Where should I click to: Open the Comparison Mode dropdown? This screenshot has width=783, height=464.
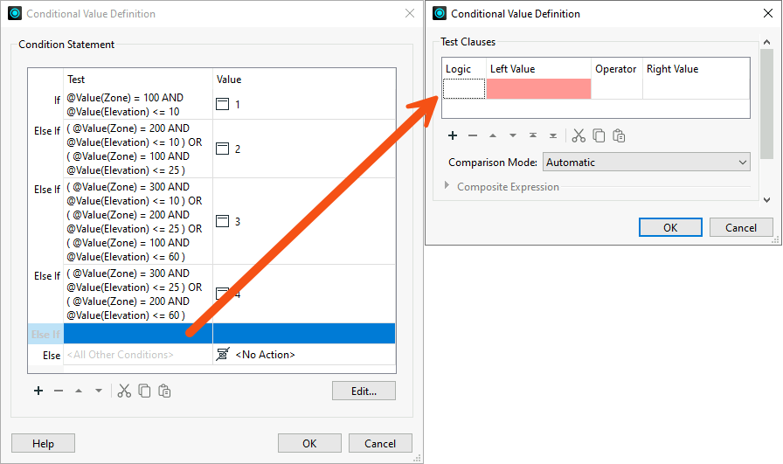click(x=646, y=163)
